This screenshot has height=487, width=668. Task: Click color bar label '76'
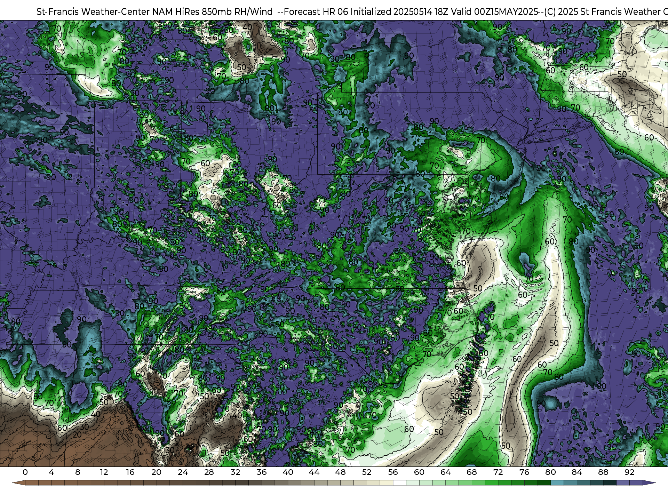pos(524,472)
